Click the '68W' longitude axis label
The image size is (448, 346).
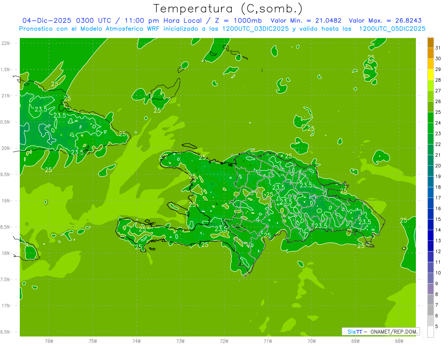pos(399,341)
